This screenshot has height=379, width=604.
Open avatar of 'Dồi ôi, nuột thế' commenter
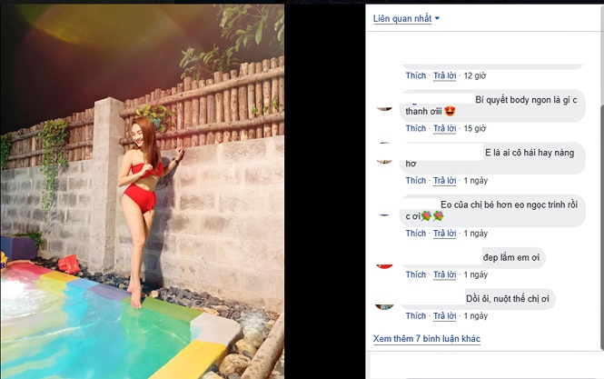385,304
